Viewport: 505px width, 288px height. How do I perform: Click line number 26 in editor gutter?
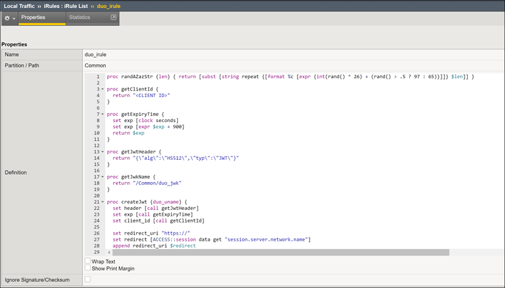96,233
